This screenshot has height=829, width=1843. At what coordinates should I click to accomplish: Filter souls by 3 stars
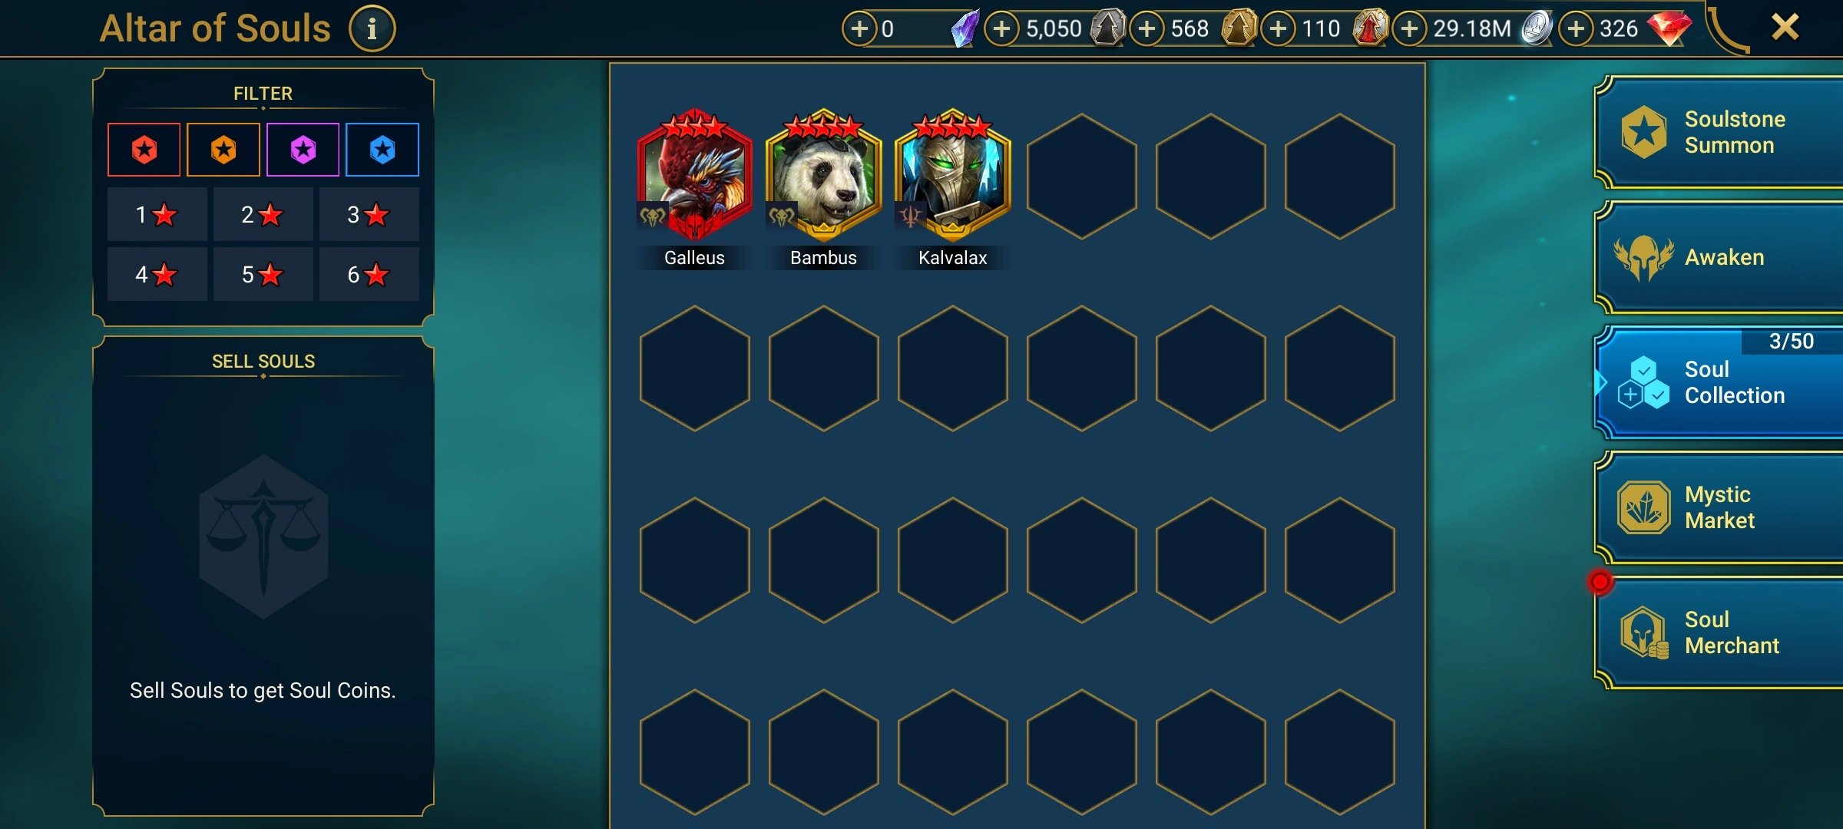point(369,215)
